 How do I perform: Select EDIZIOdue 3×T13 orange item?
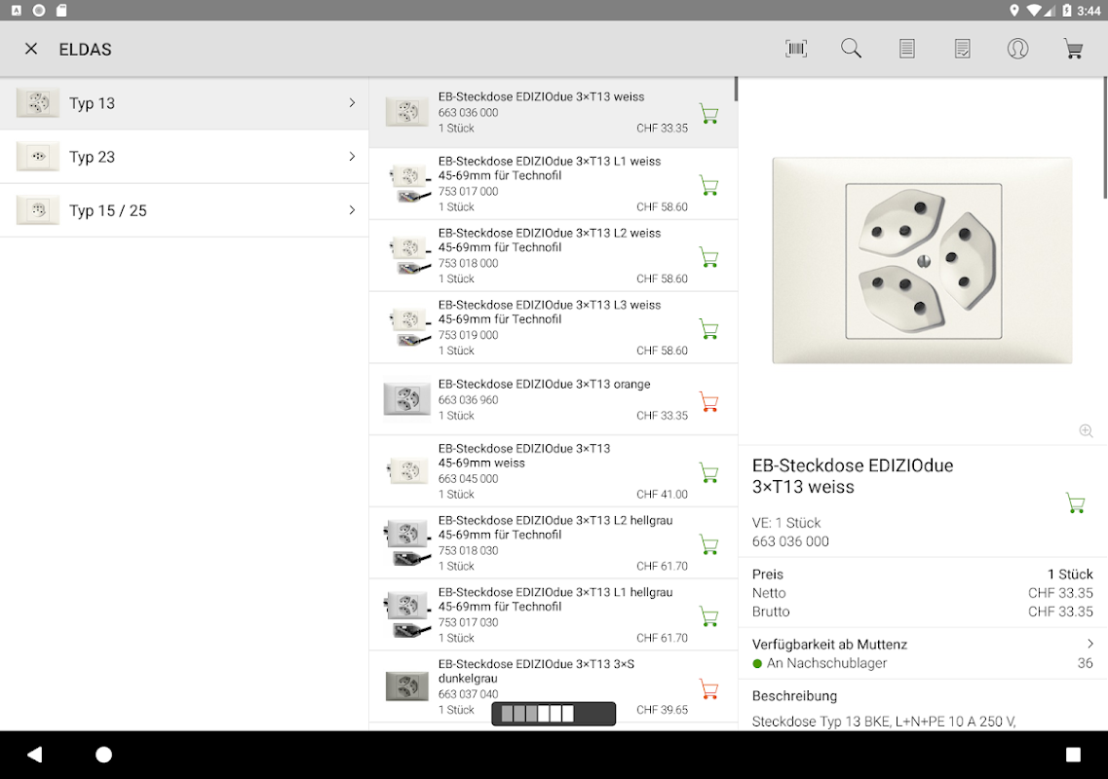[554, 400]
